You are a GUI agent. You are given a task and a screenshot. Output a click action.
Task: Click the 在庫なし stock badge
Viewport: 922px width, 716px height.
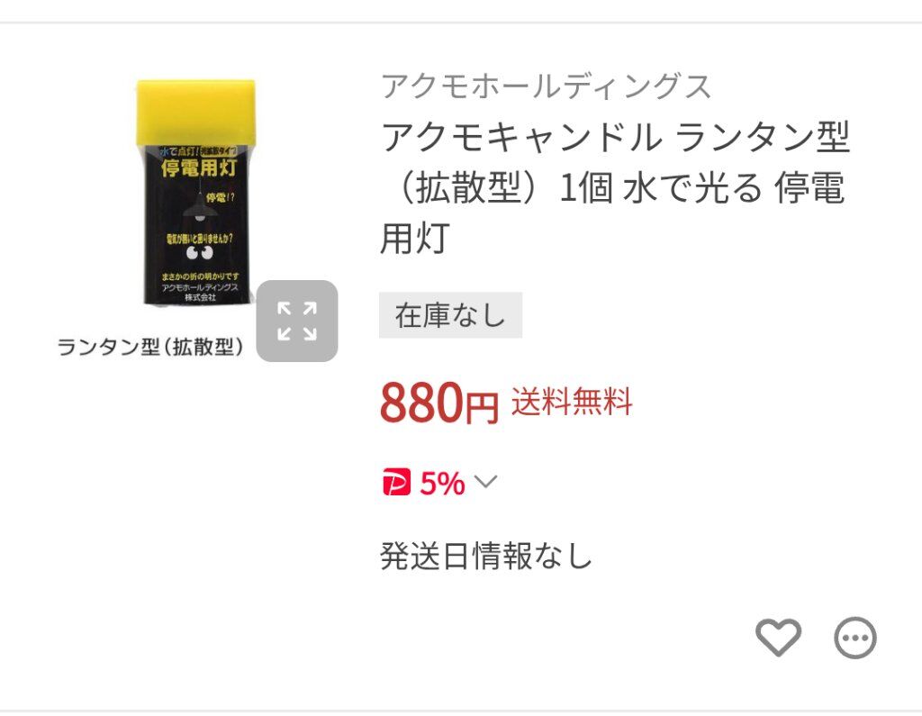(x=450, y=315)
